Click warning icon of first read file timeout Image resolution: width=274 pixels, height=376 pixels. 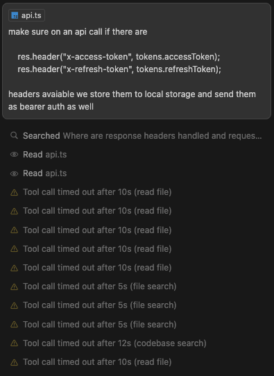click(14, 192)
